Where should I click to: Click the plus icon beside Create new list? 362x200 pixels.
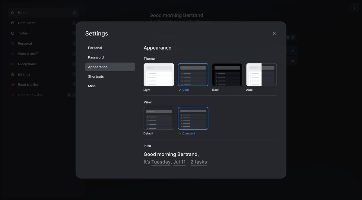point(13,95)
